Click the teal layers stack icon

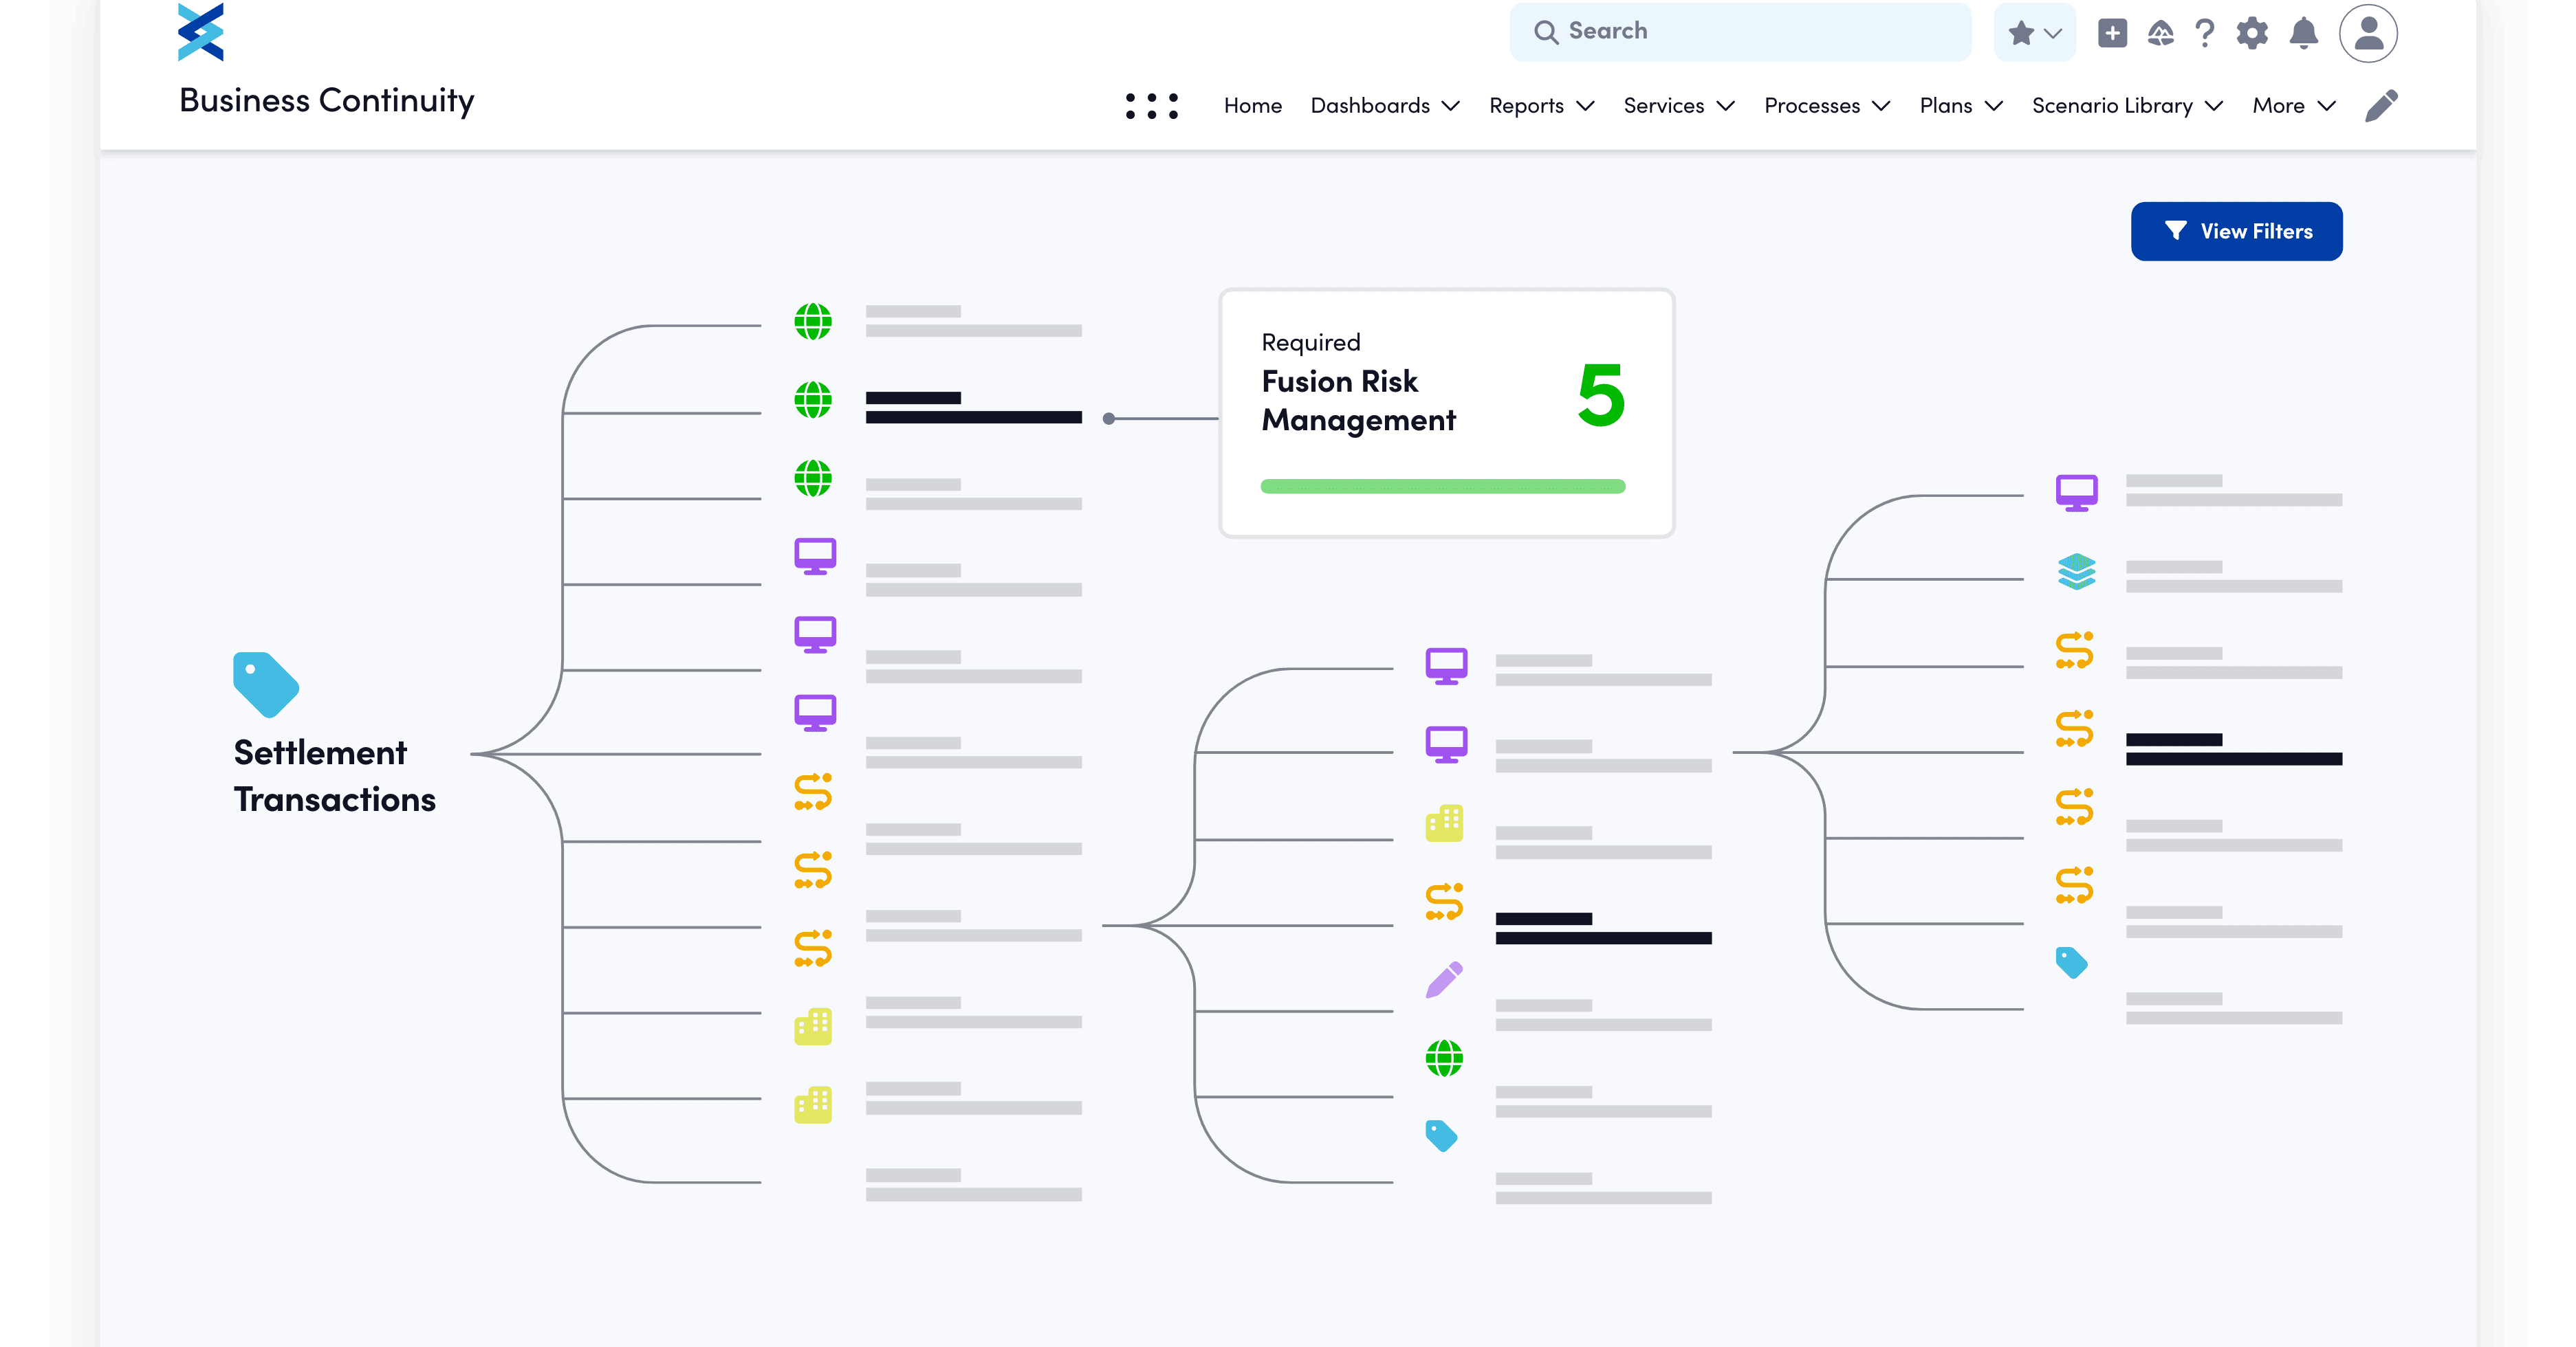tap(2076, 572)
